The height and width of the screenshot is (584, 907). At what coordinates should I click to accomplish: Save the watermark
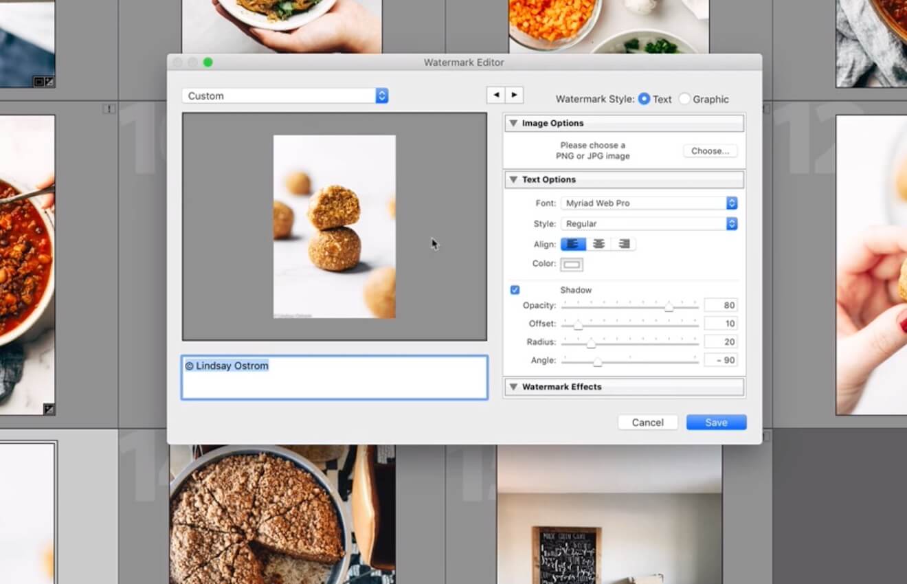pyautogui.click(x=716, y=422)
